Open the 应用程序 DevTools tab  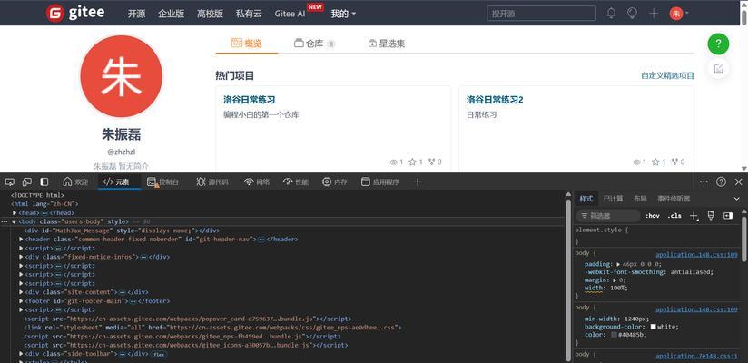pyautogui.click(x=380, y=181)
